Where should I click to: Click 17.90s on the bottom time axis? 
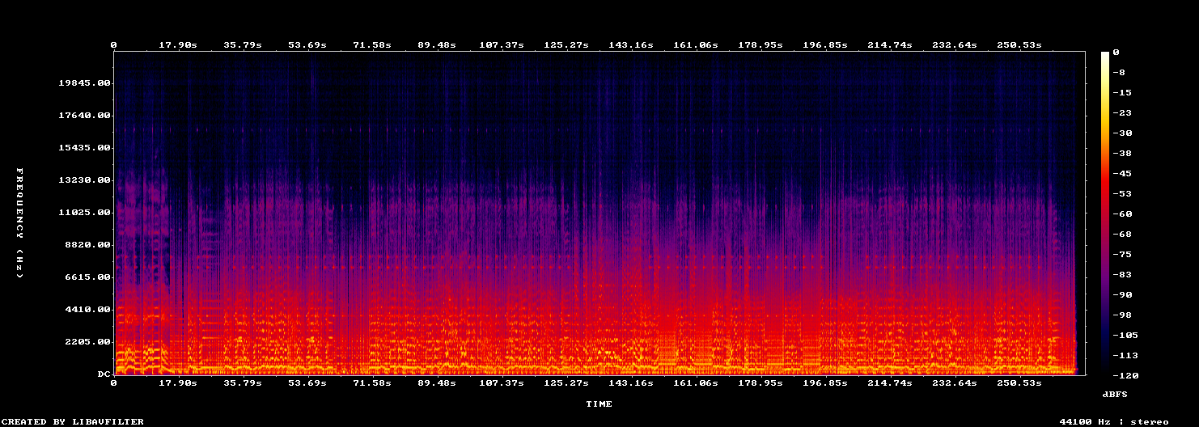178,383
